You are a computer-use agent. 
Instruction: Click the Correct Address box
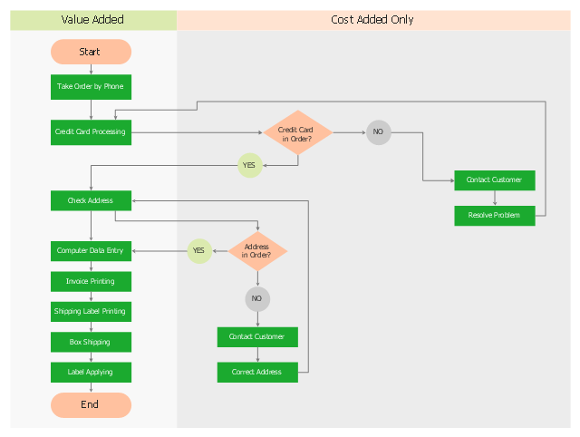pyautogui.click(x=257, y=372)
